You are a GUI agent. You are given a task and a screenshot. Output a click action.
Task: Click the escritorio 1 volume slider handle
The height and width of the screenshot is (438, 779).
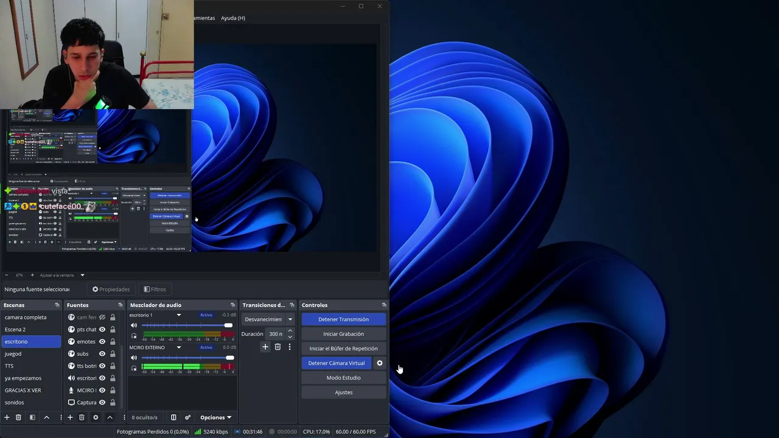pyautogui.click(x=228, y=325)
